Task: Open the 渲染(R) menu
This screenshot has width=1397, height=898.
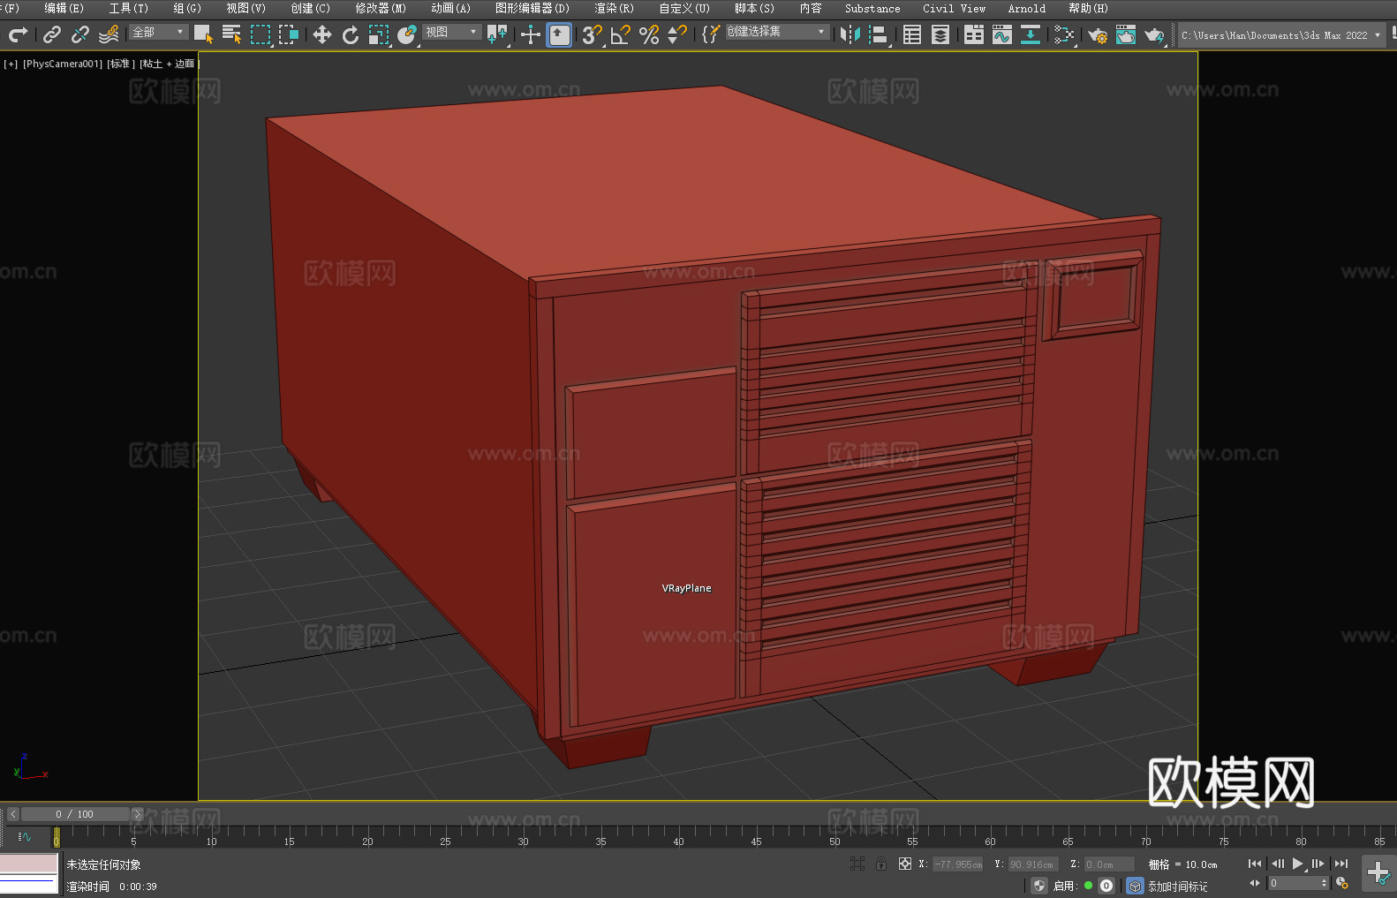Action: click(x=614, y=8)
